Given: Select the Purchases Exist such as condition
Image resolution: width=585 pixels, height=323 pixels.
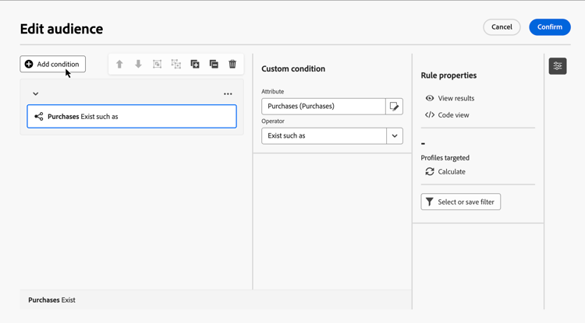Looking at the screenshot, I should point(132,117).
